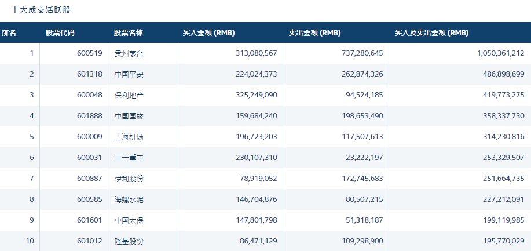Click total amount 199,119,985
The image size is (531, 251).
(504, 220)
